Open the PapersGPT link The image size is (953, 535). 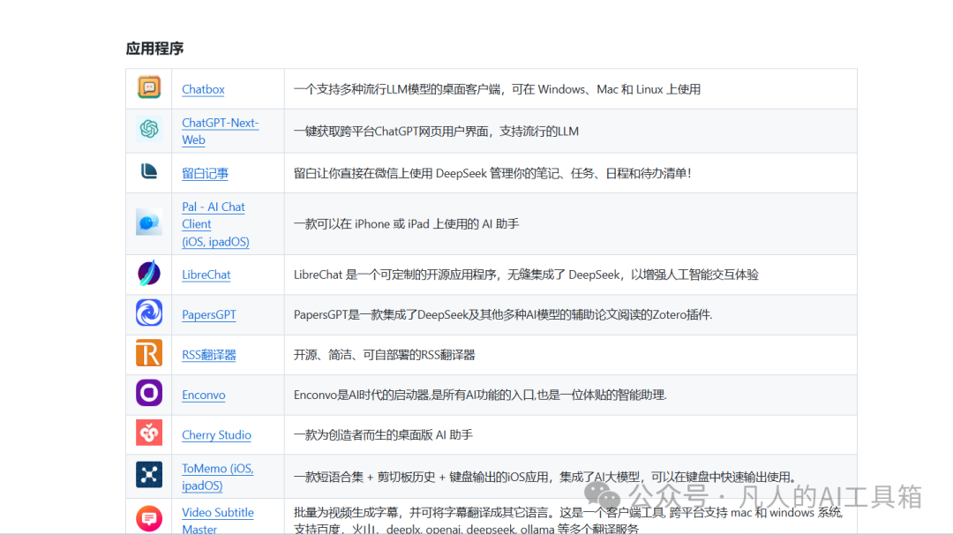(208, 315)
